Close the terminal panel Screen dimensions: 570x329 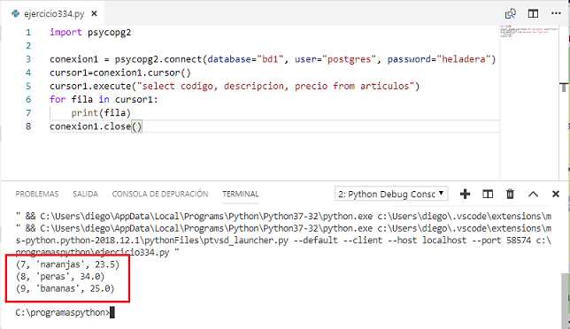[556, 194]
